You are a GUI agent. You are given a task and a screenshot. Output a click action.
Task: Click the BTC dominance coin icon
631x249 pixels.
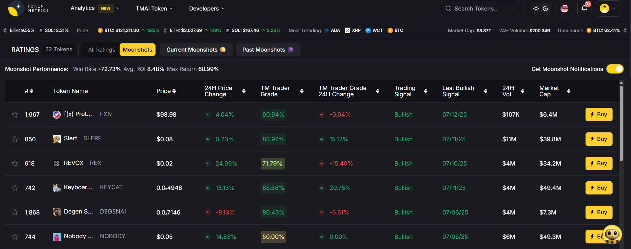coord(589,31)
